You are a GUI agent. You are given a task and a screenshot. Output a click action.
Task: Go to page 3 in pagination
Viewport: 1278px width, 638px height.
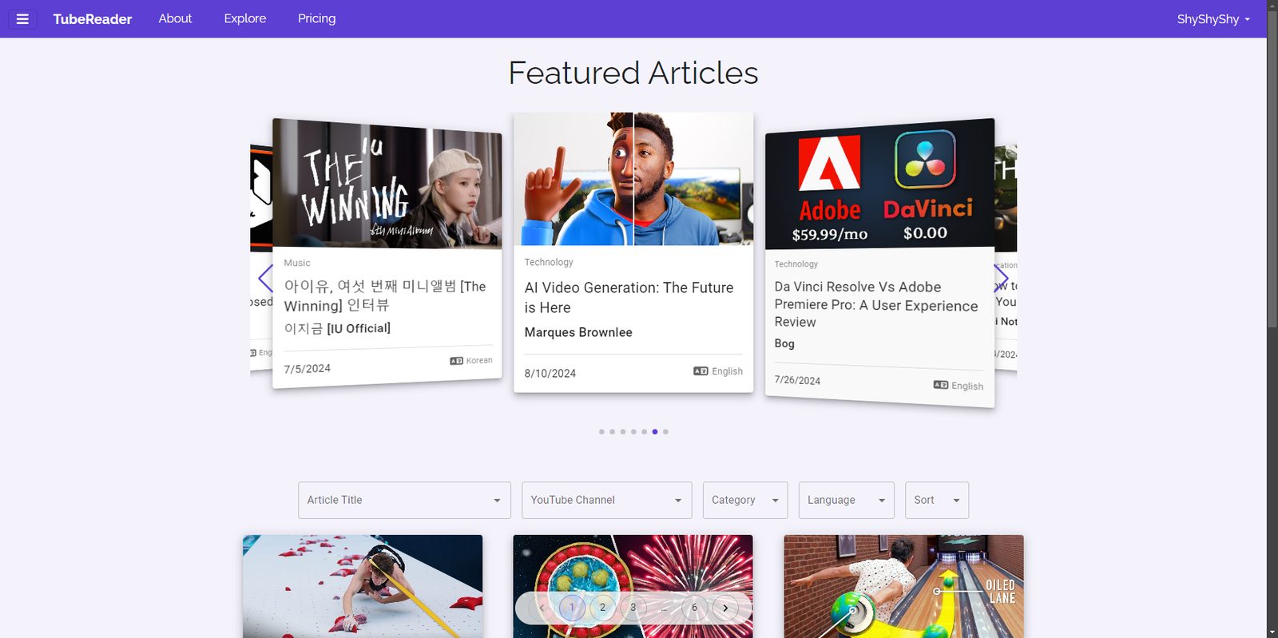pos(633,608)
